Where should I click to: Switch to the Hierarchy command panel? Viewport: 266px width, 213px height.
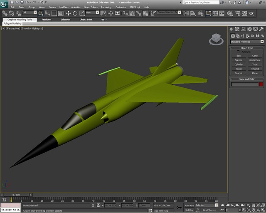click(243, 29)
